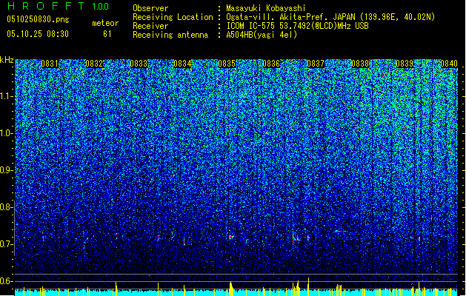
Task: Click the 0.7 frequency axis label
Action: 6,244
